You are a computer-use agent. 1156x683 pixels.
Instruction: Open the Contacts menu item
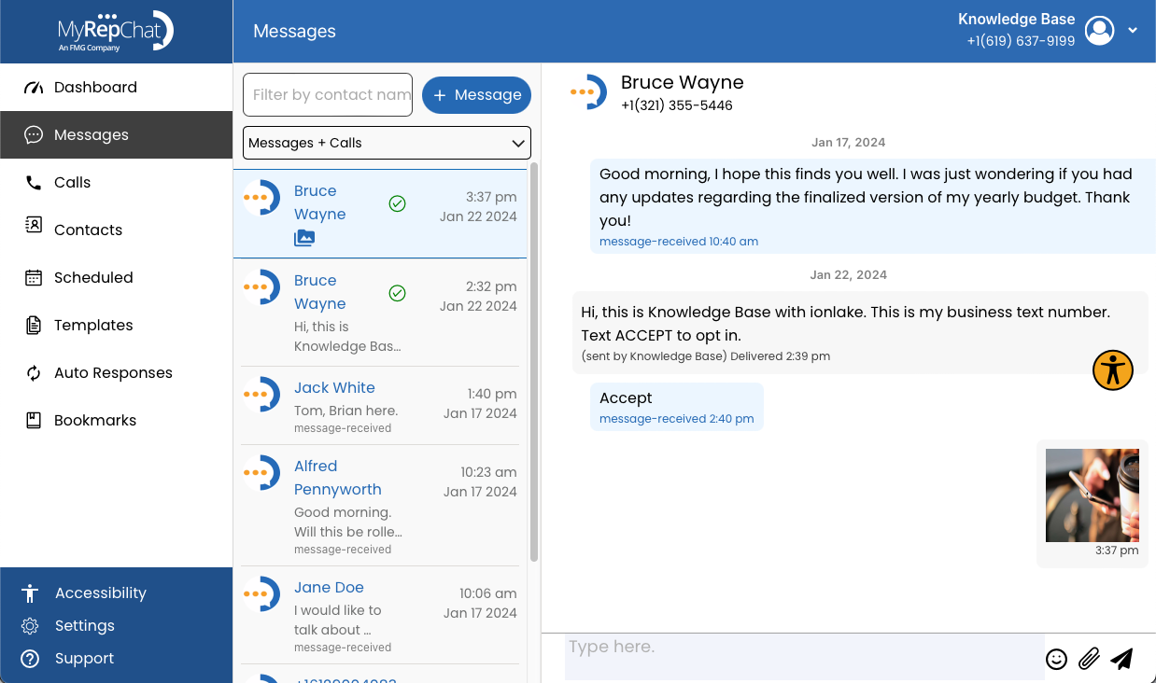(x=116, y=230)
